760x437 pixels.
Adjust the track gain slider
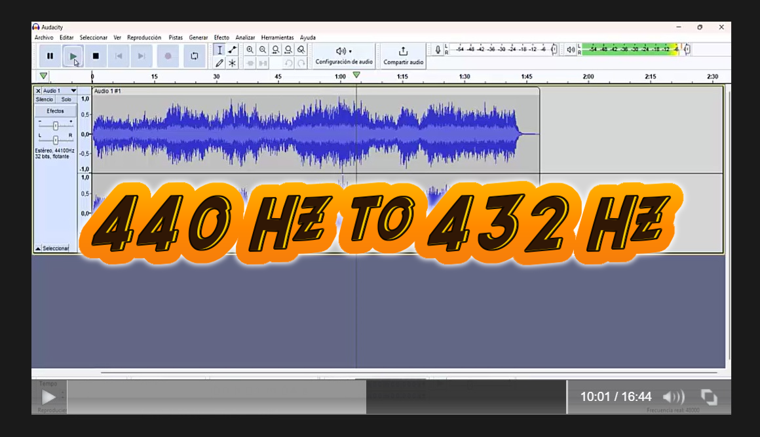click(x=56, y=126)
